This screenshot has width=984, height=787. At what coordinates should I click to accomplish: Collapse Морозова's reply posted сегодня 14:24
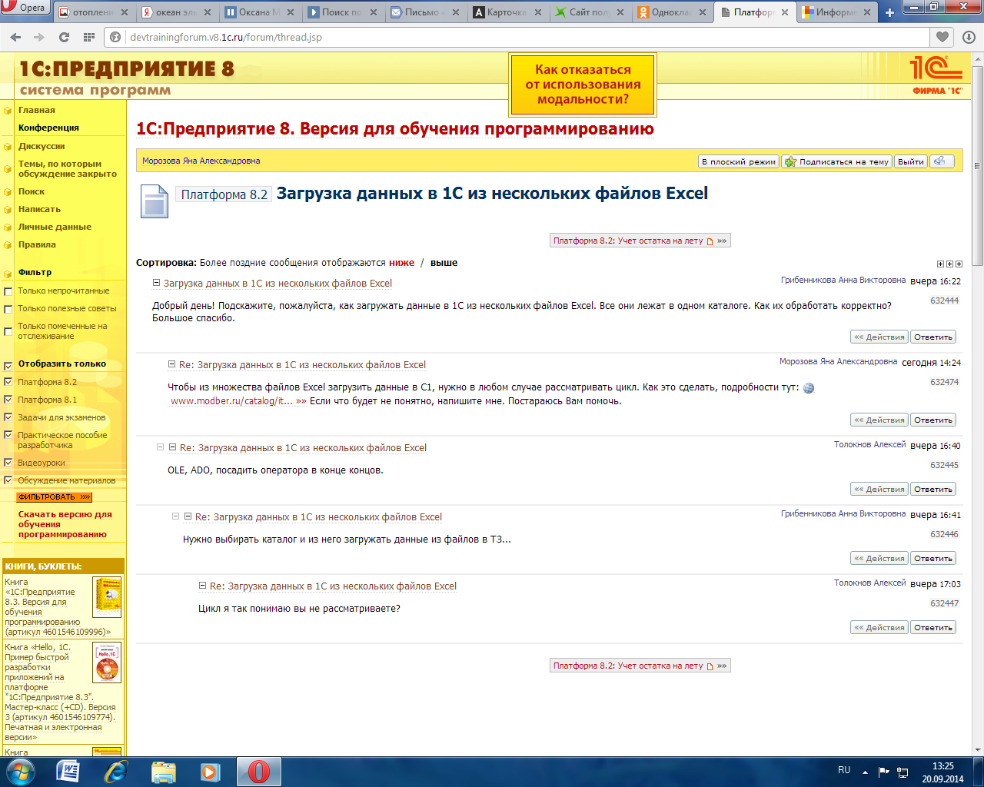click(x=172, y=364)
